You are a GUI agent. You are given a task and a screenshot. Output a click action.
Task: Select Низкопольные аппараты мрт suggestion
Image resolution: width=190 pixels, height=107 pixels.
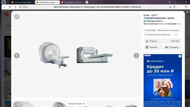coord(158,34)
